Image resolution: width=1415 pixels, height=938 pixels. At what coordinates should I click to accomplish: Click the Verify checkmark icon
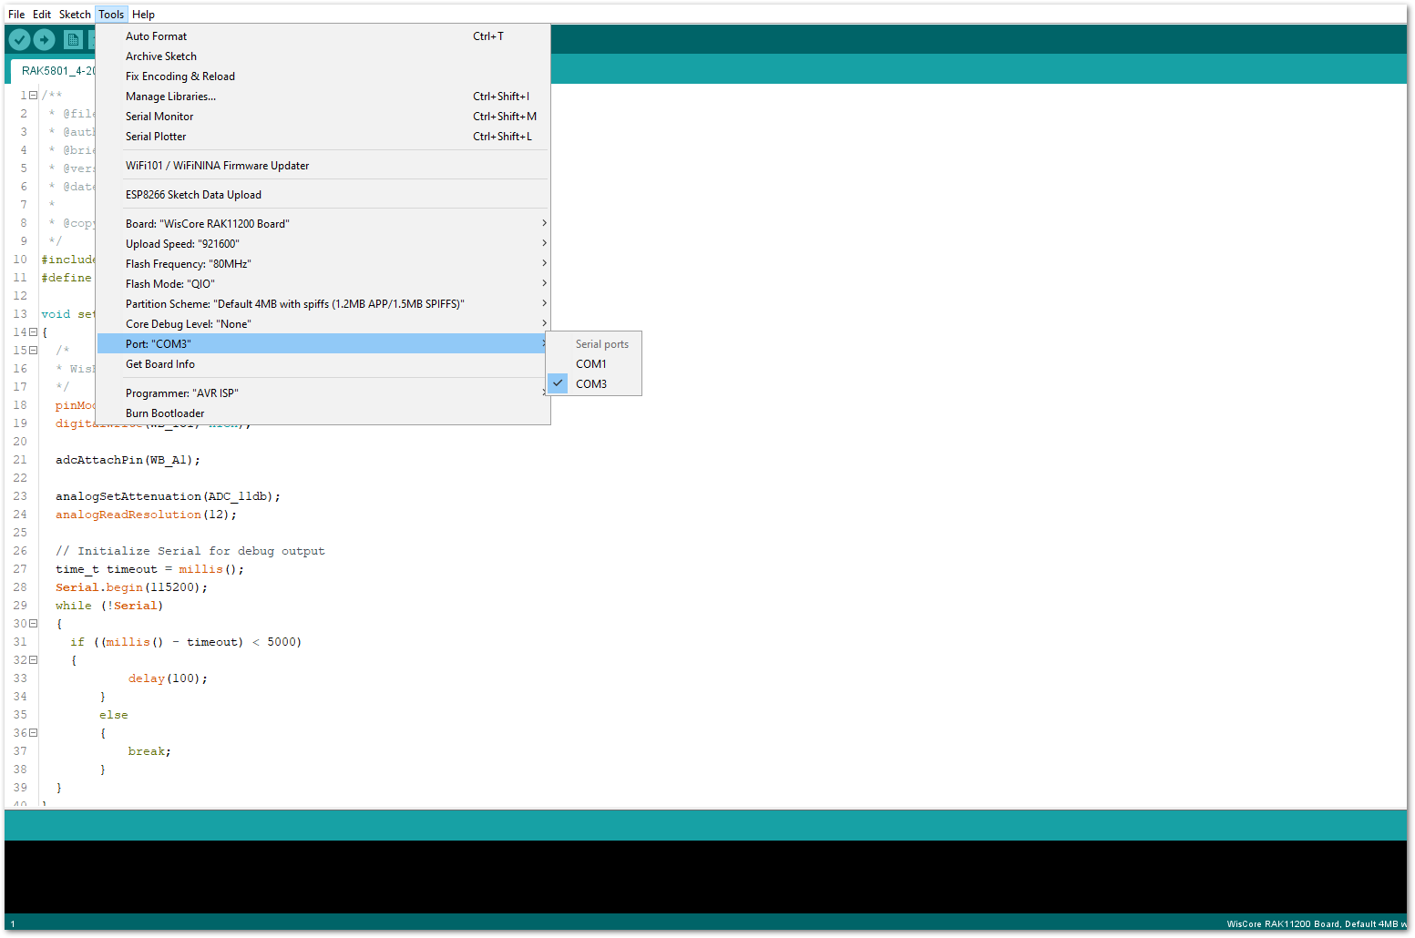(19, 40)
